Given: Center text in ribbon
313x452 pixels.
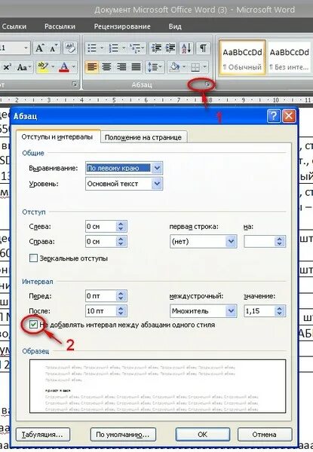Looking at the screenshot, I should (107, 67).
